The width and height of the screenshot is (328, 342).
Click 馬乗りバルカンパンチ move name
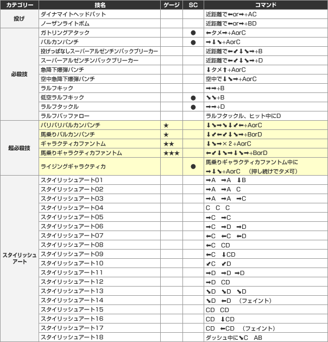tap(68, 134)
